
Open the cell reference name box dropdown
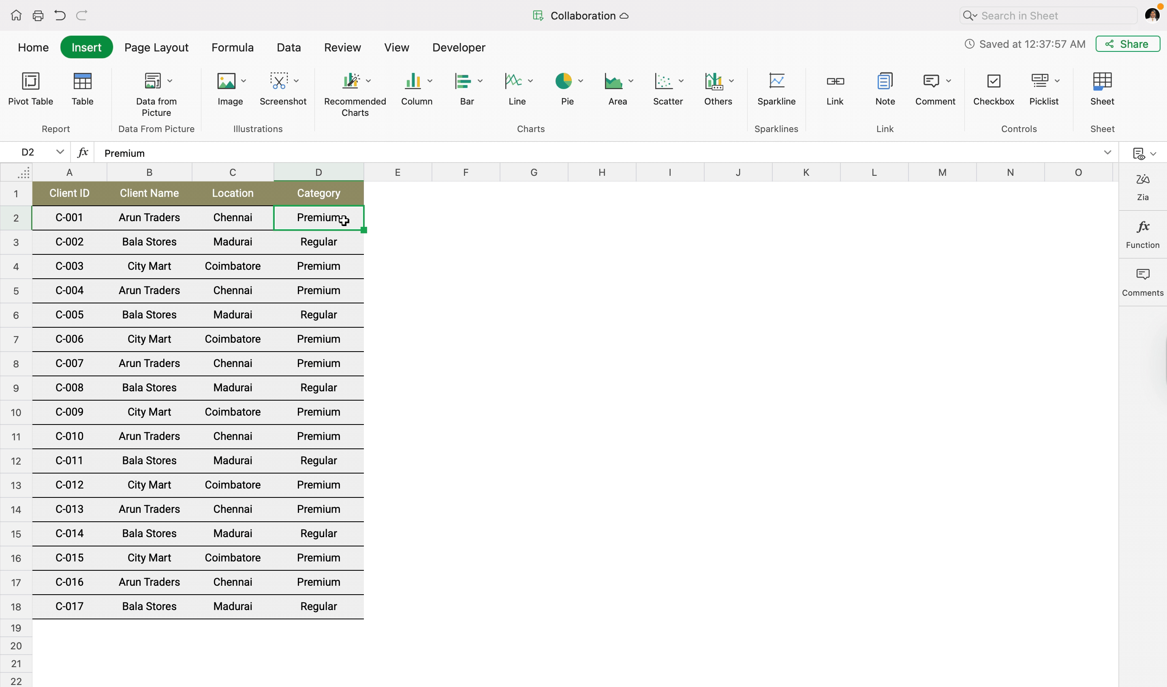(60, 152)
